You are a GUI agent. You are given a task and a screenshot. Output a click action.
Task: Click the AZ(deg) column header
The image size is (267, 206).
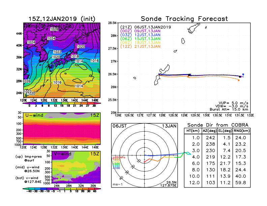pos(210,131)
